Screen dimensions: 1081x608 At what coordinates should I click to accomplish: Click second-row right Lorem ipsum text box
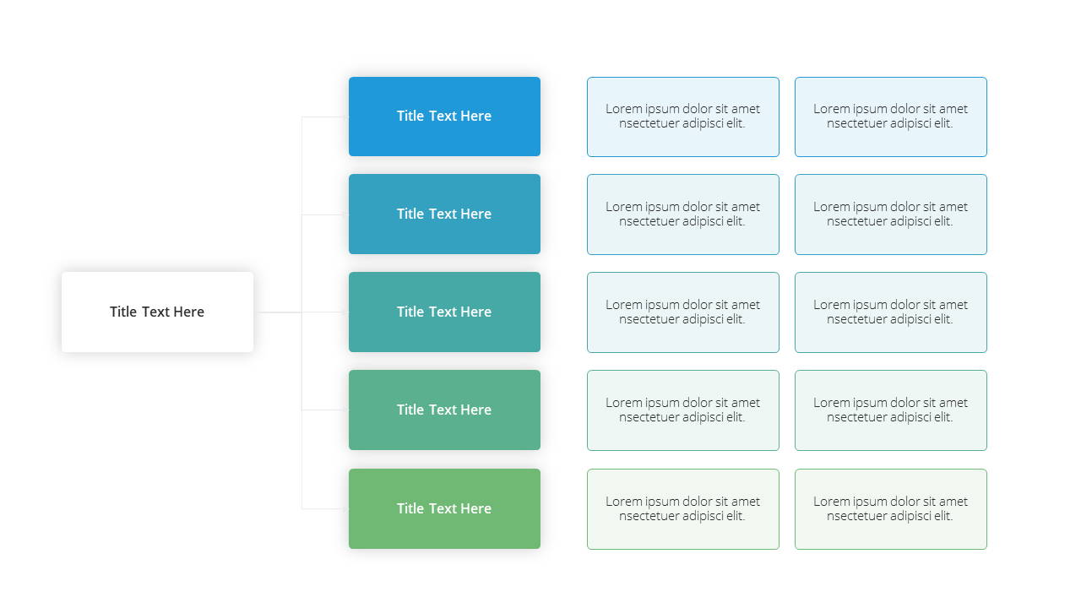point(891,214)
